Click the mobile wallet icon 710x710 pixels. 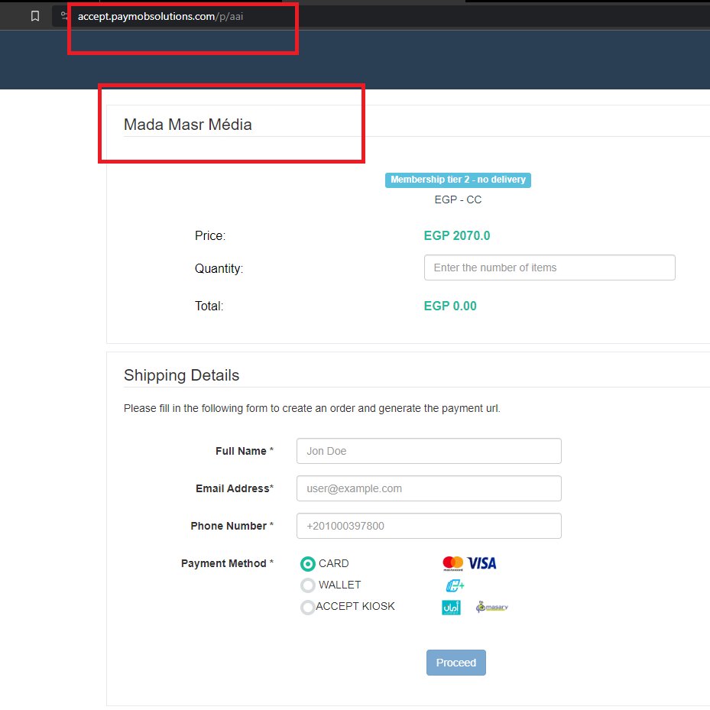455,585
